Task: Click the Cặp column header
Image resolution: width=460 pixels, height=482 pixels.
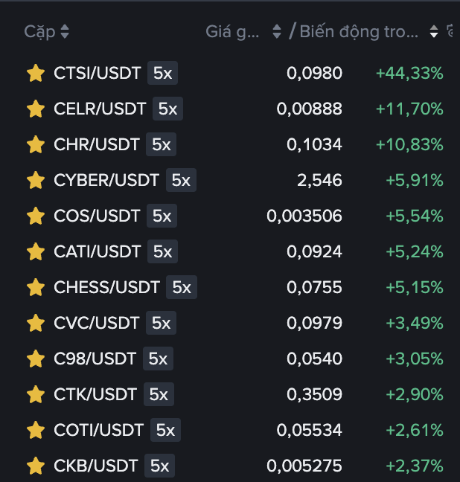Action: [39, 32]
